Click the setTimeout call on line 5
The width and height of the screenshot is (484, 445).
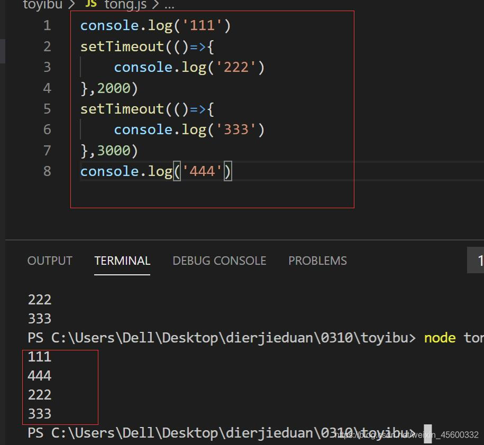tap(147, 109)
